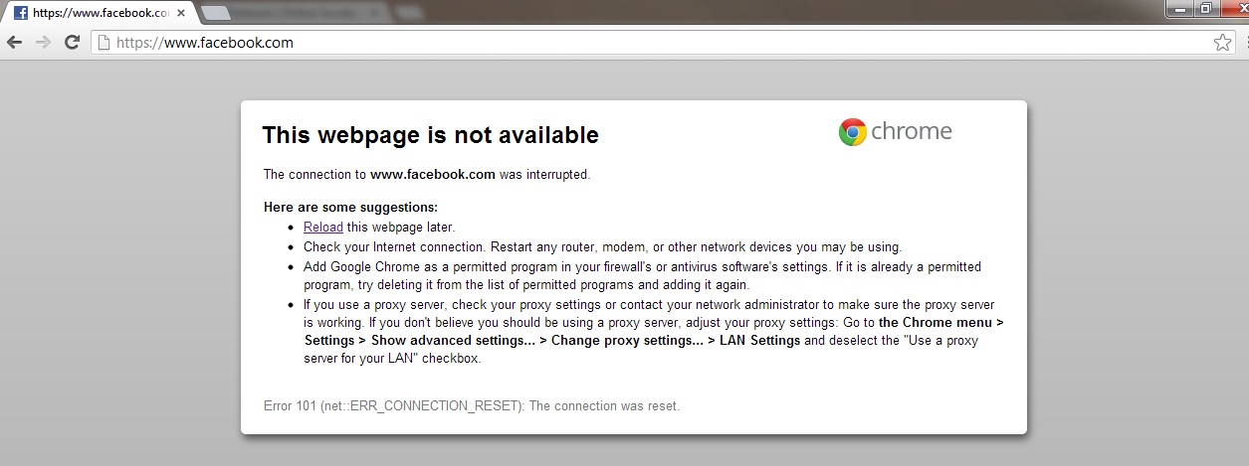Bookmark this page with the star icon
1249x466 pixels.
(1222, 43)
